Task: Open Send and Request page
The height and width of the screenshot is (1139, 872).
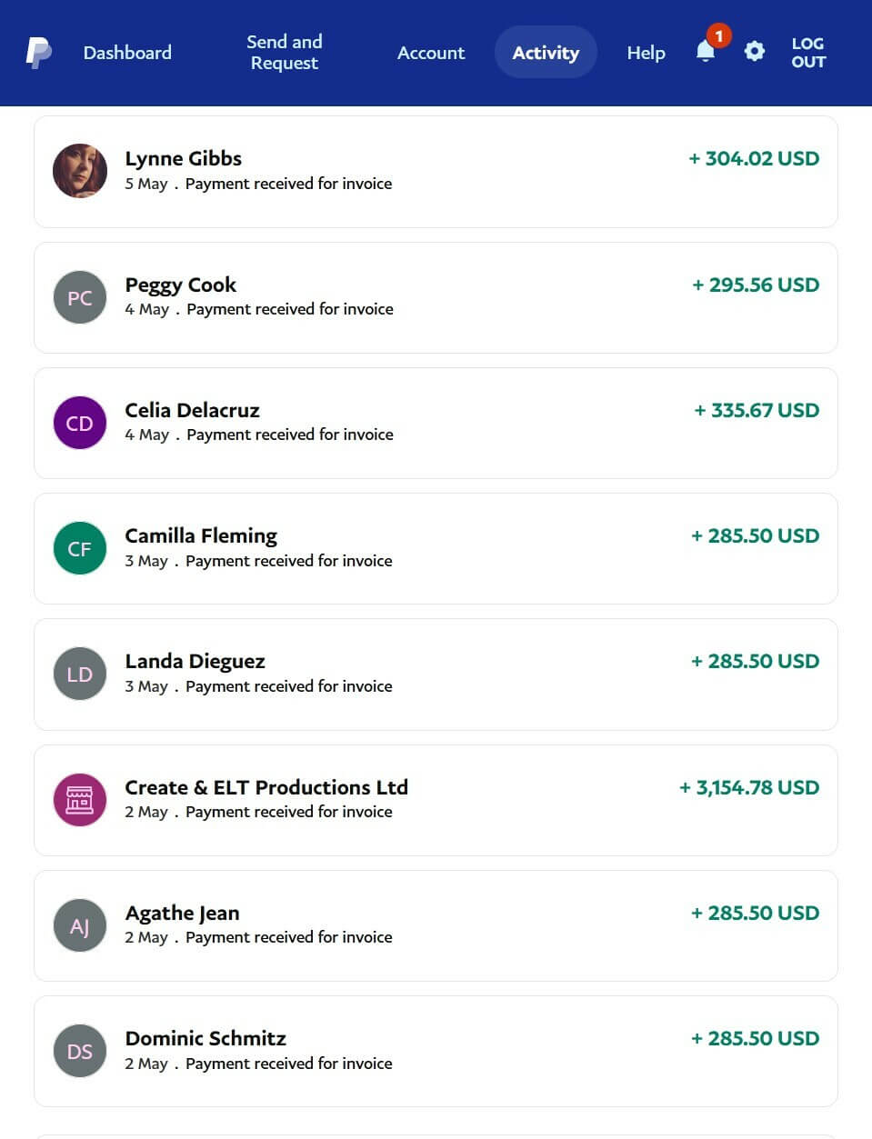Action: (x=285, y=53)
